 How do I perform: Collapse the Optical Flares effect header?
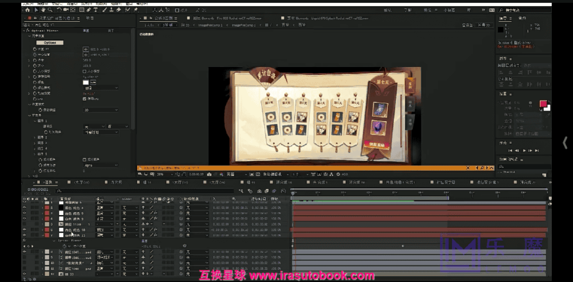25,31
